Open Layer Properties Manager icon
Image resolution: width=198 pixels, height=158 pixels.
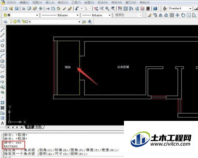(x=5, y=22)
